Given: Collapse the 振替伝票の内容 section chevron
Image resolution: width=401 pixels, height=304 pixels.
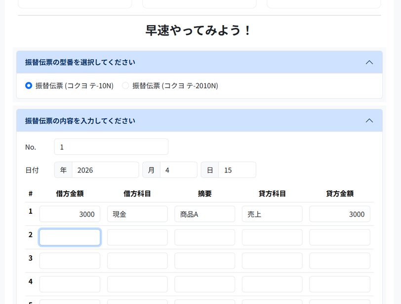Looking at the screenshot, I should coord(369,121).
